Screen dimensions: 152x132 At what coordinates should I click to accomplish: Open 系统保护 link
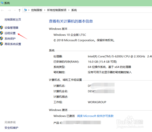pos(10,39)
